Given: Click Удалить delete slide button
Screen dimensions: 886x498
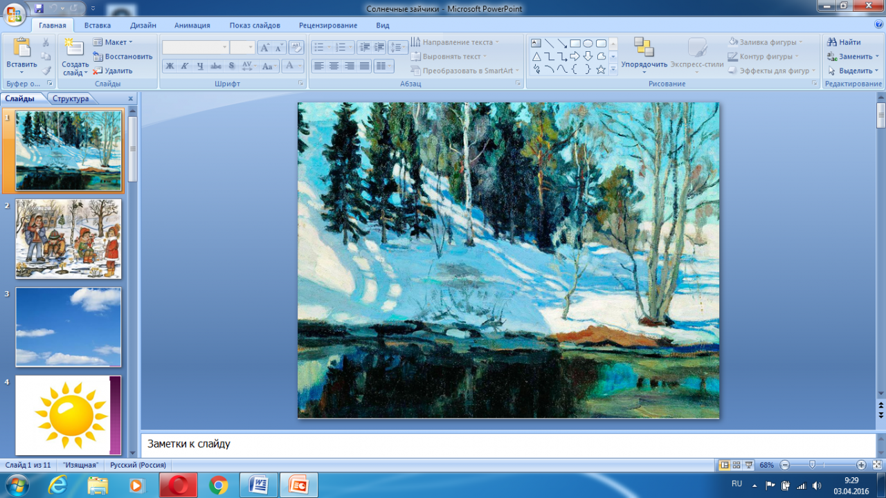Looking at the screenshot, I should 112,71.
